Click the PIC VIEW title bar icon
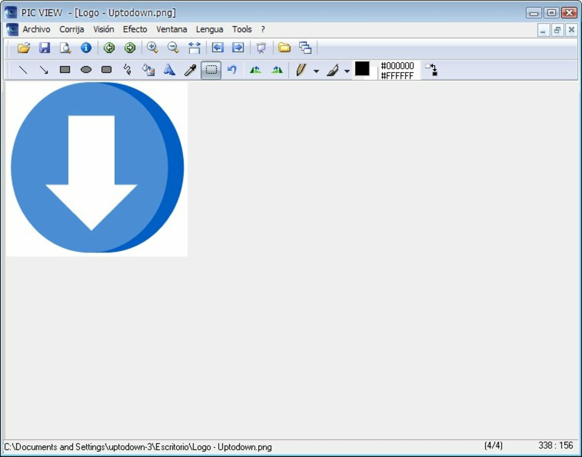This screenshot has width=582, height=457. click(11, 13)
